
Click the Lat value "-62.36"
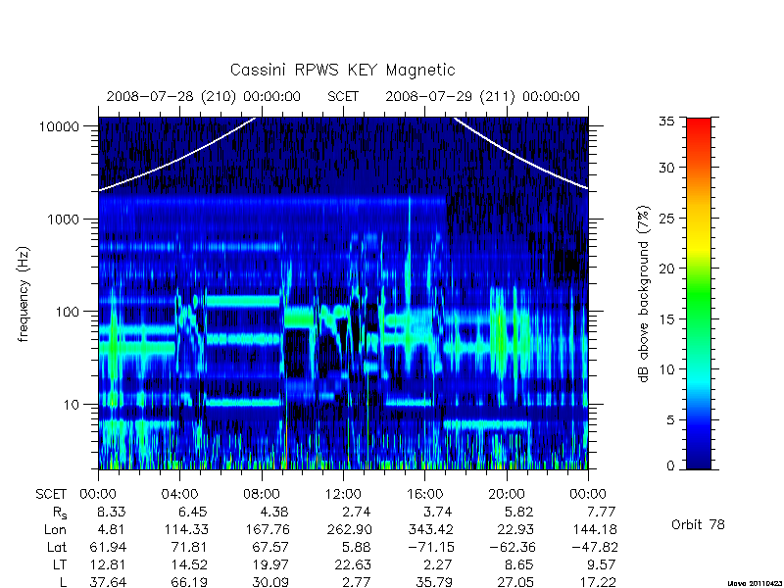click(x=513, y=548)
